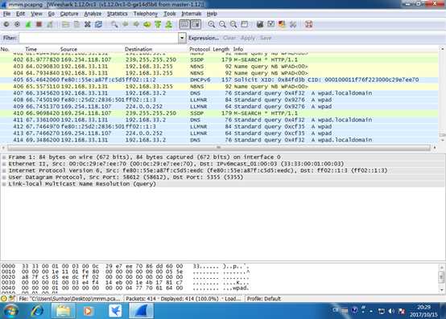
Task: Open the Edit menu
Action: (x=20, y=14)
